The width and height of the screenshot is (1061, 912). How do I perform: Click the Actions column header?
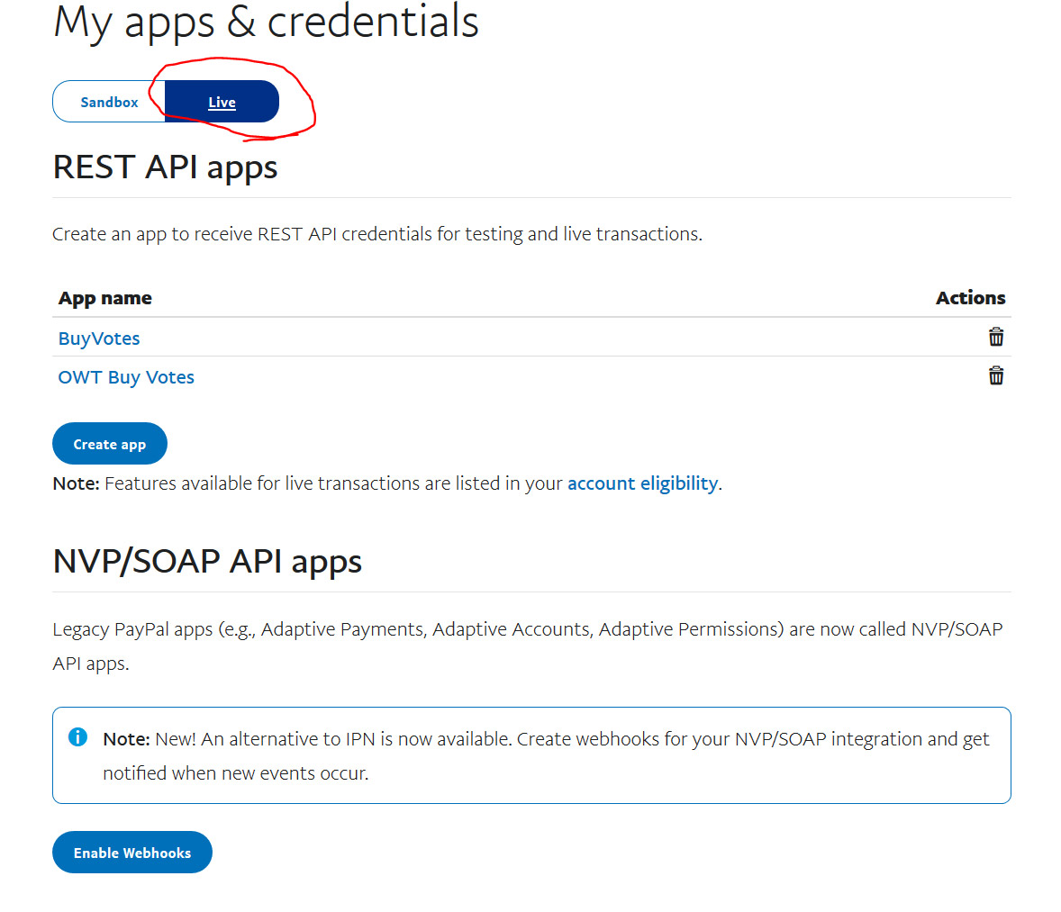tap(970, 298)
